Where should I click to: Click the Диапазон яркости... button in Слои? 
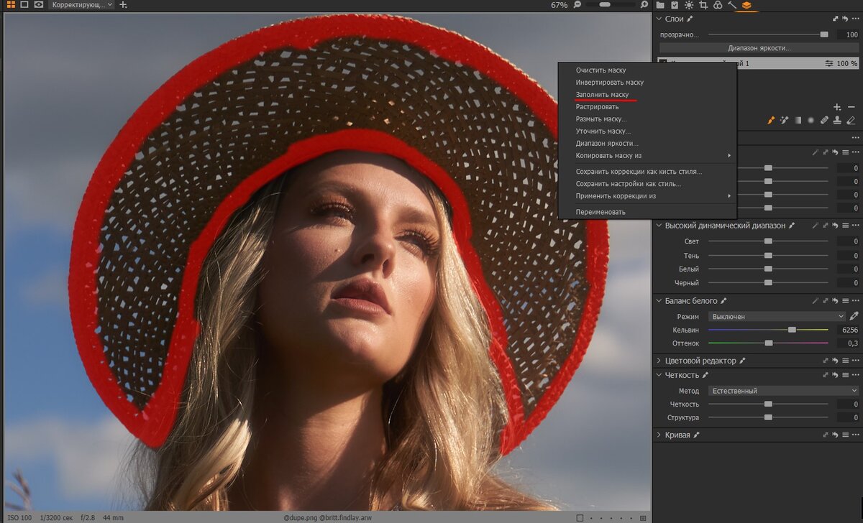point(759,48)
